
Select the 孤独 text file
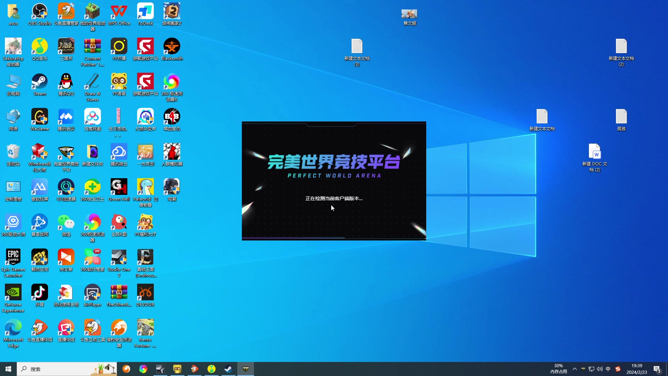(621, 120)
